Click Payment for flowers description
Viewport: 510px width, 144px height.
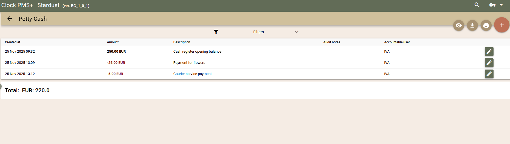tap(189, 63)
